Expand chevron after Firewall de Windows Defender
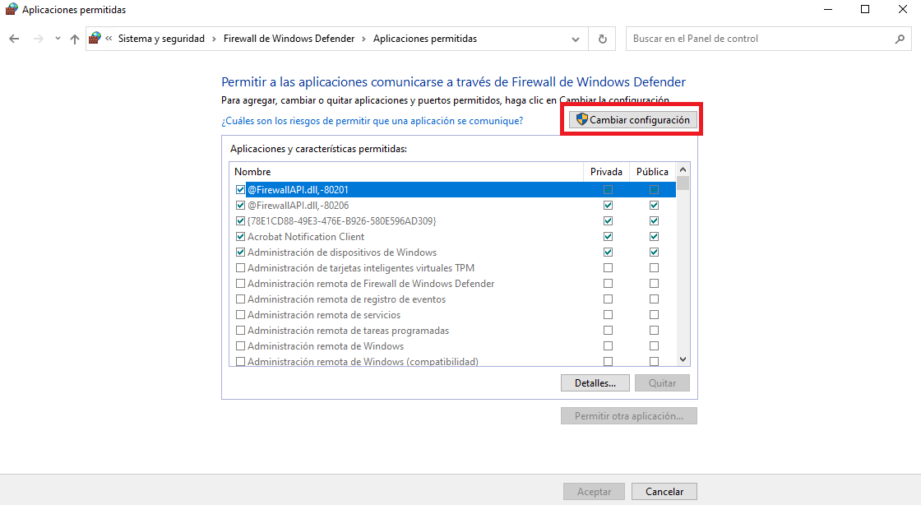Screen dimensions: 921x505 [363, 39]
